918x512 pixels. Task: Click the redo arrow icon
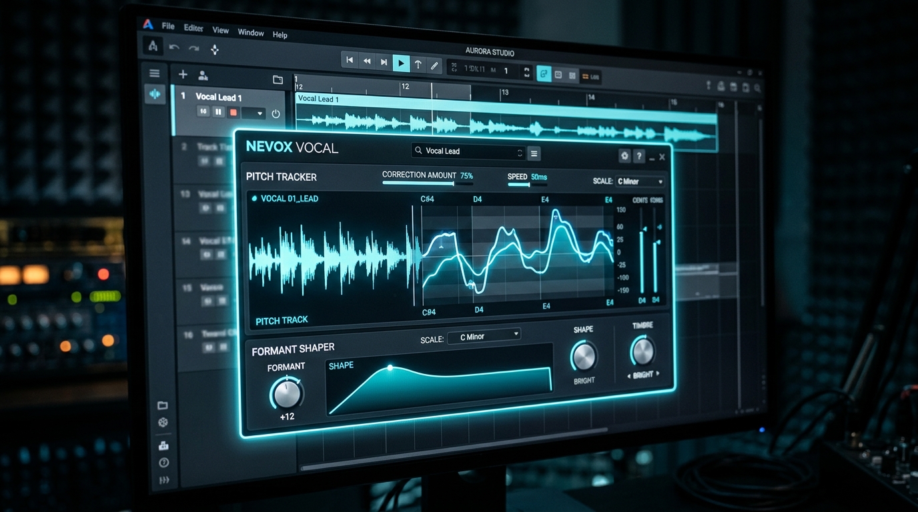coord(194,48)
